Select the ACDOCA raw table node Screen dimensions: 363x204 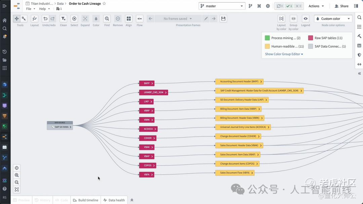click(148, 129)
